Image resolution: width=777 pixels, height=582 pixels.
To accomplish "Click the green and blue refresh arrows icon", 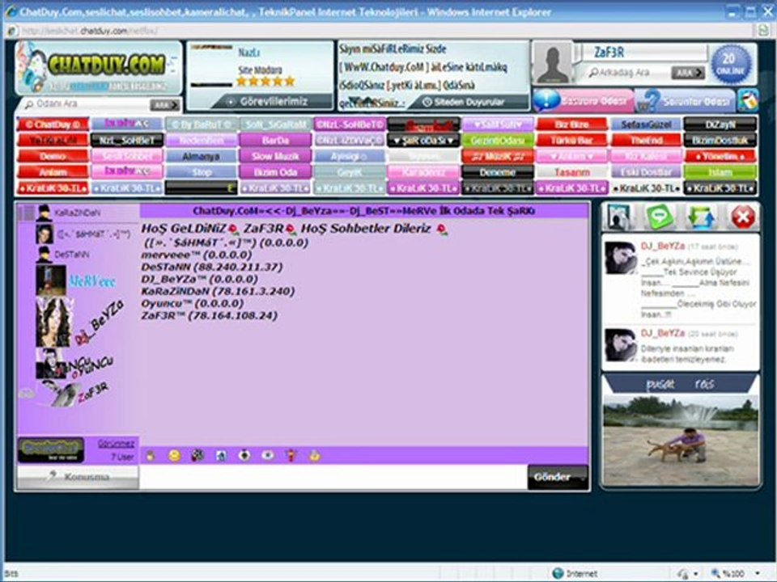I will pyautogui.click(x=702, y=217).
